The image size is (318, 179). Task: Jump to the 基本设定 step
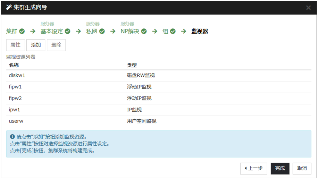[x=52, y=32]
